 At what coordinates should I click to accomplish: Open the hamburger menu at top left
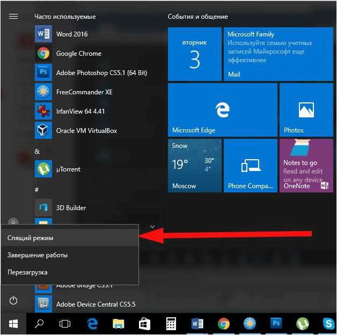coord(13,17)
